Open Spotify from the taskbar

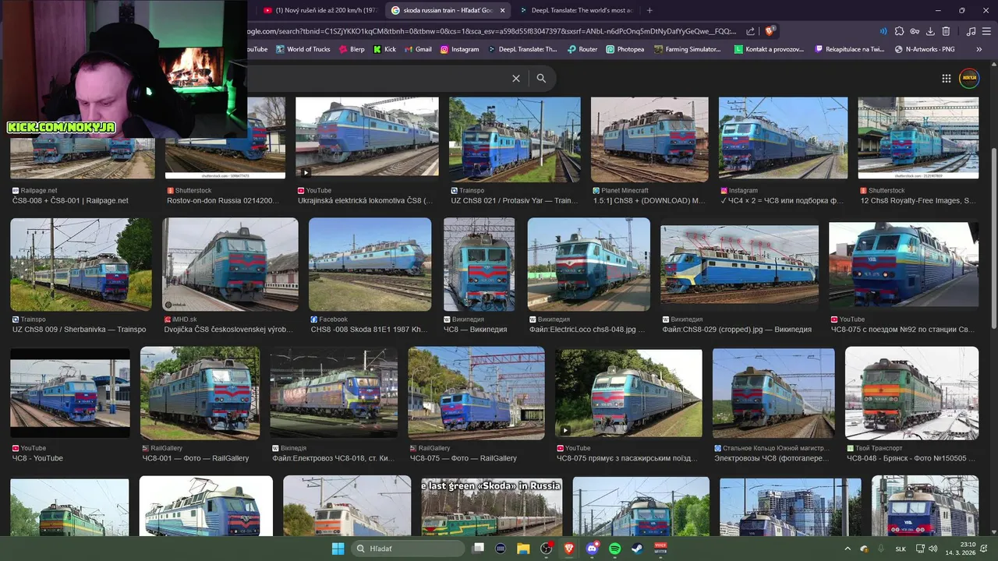(614, 549)
